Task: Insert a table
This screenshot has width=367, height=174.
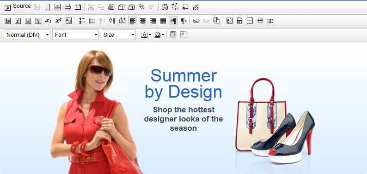Action: pos(250,21)
